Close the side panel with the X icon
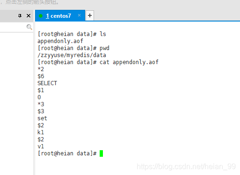The image size is (240, 175). [x=29, y=16]
